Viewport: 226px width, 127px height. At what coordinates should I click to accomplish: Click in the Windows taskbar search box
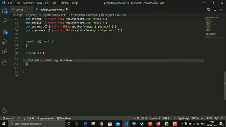point(36,124)
